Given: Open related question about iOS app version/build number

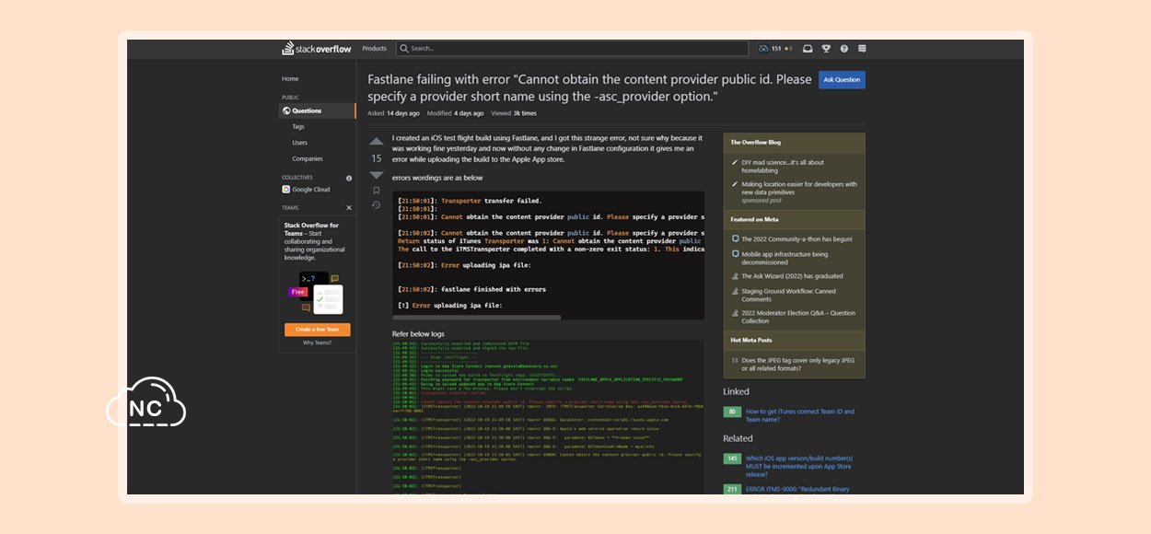Looking at the screenshot, I should [x=799, y=466].
